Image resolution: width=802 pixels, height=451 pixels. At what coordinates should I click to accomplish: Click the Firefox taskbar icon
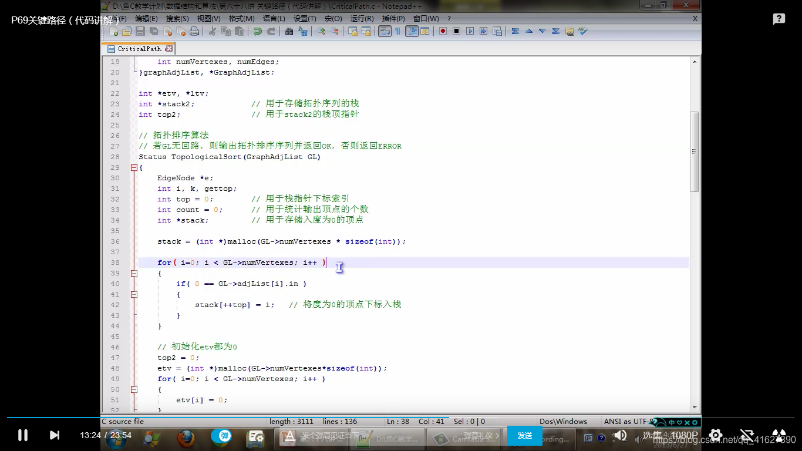tap(186, 437)
